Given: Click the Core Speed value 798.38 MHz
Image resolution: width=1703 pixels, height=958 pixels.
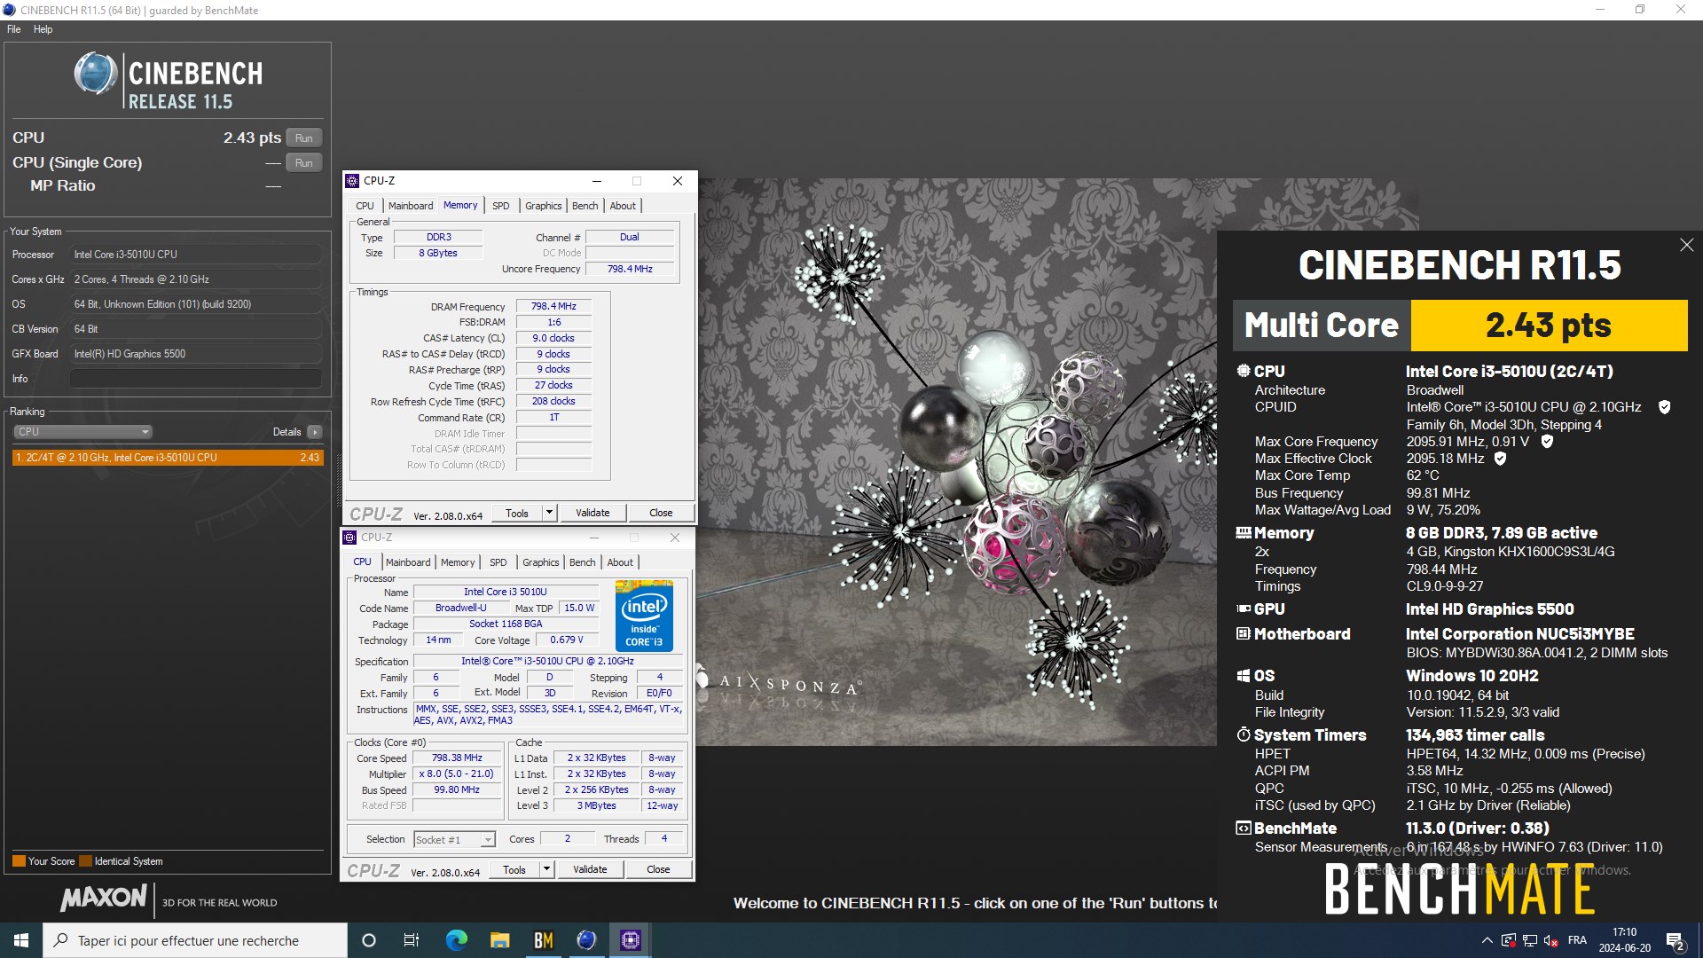Looking at the screenshot, I should 457,758.
